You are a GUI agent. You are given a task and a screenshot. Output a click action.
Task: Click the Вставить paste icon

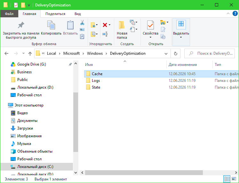point(70,25)
